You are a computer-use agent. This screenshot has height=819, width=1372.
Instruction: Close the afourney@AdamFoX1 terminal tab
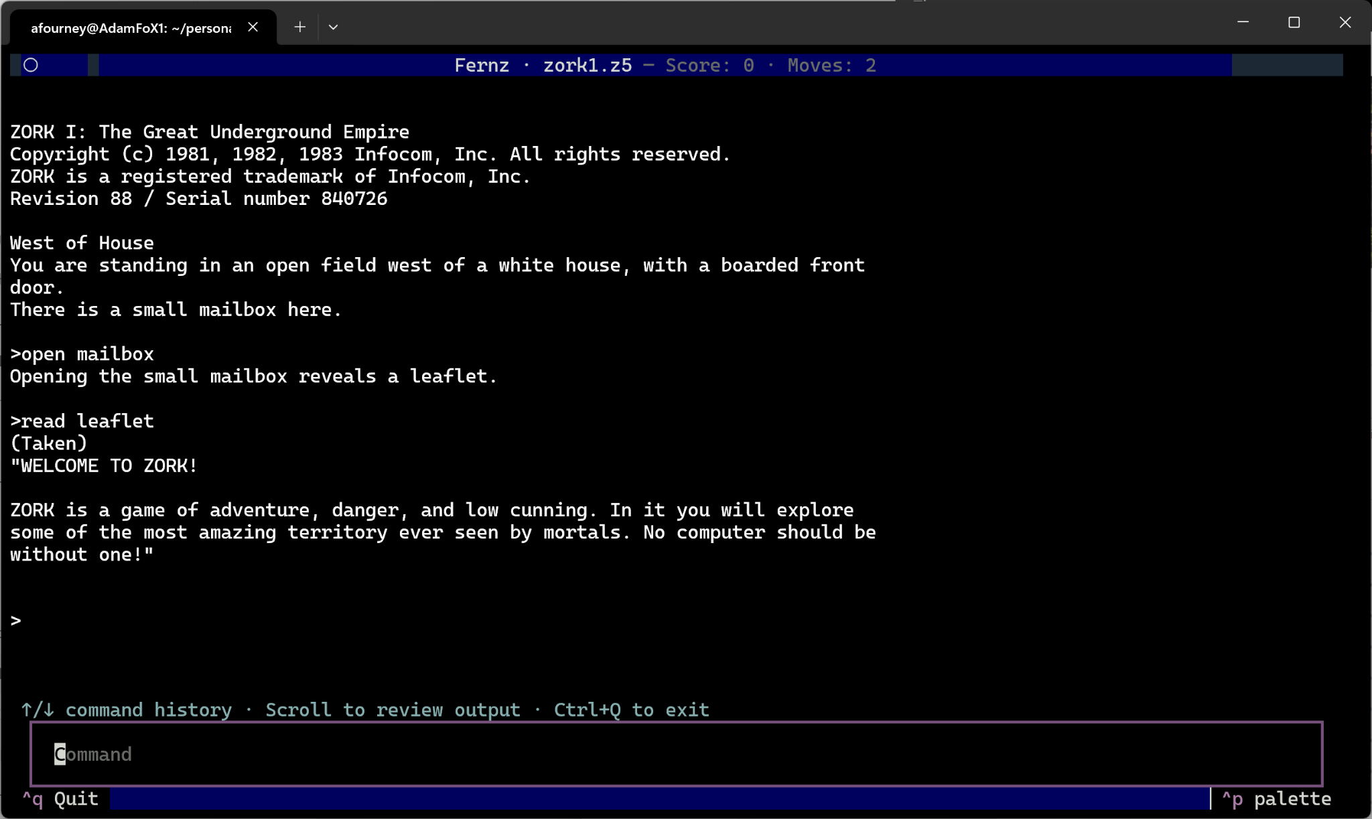tap(253, 27)
